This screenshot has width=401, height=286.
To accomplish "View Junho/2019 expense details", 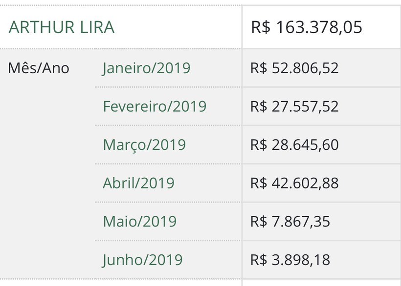I will tap(142, 260).
